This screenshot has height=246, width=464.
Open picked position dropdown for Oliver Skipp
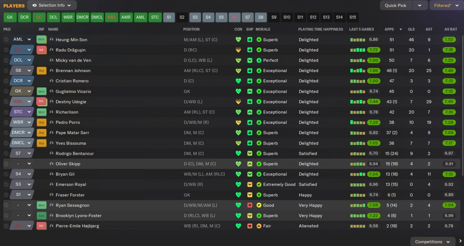pyautogui.click(x=22, y=164)
